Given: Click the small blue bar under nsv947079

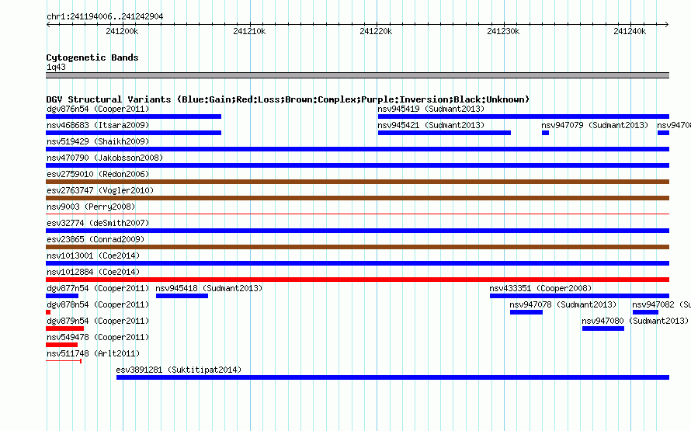Looking at the screenshot, I should coord(545,133).
